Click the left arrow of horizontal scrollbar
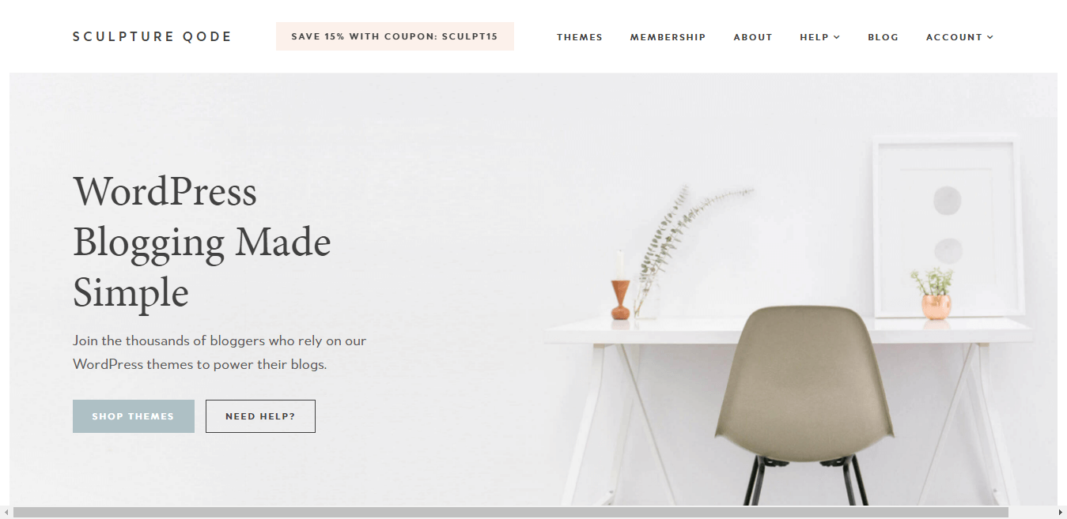 [6, 513]
